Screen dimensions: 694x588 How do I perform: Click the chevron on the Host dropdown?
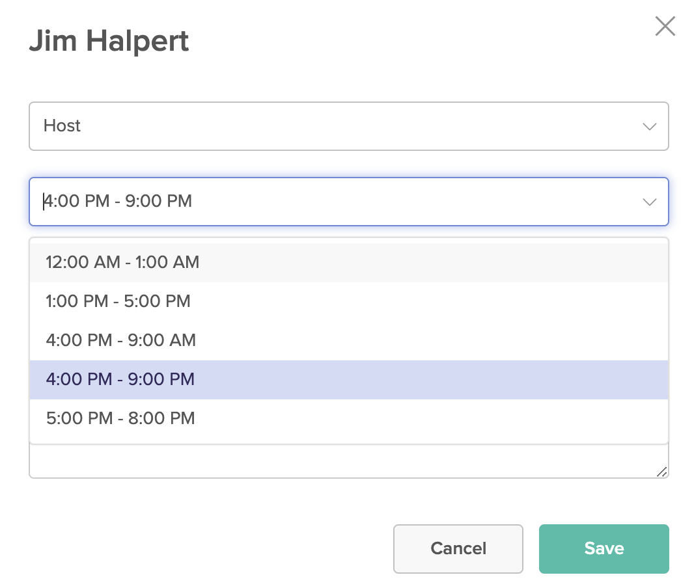(649, 127)
